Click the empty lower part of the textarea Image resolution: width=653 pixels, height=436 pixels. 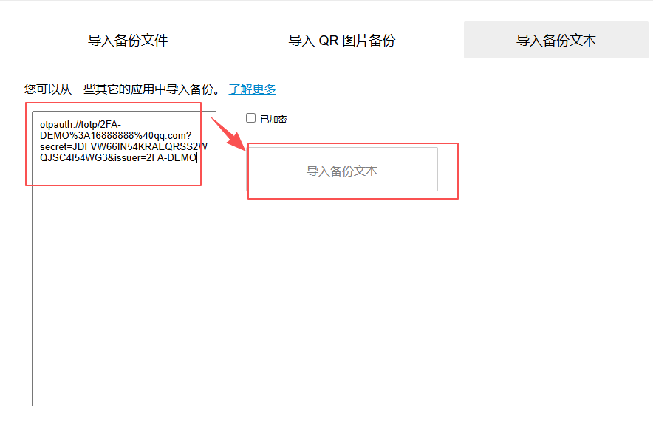click(123, 333)
